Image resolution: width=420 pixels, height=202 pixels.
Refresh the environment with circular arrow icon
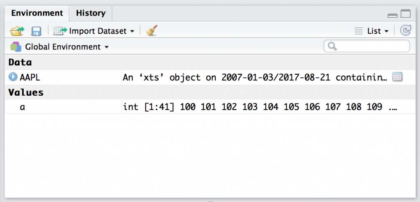click(405, 31)
